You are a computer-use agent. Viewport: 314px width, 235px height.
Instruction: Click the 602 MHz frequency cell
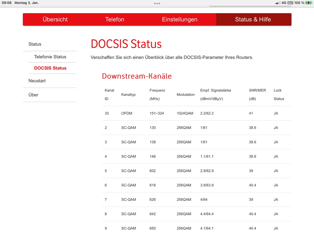click(x=152, y=171)
